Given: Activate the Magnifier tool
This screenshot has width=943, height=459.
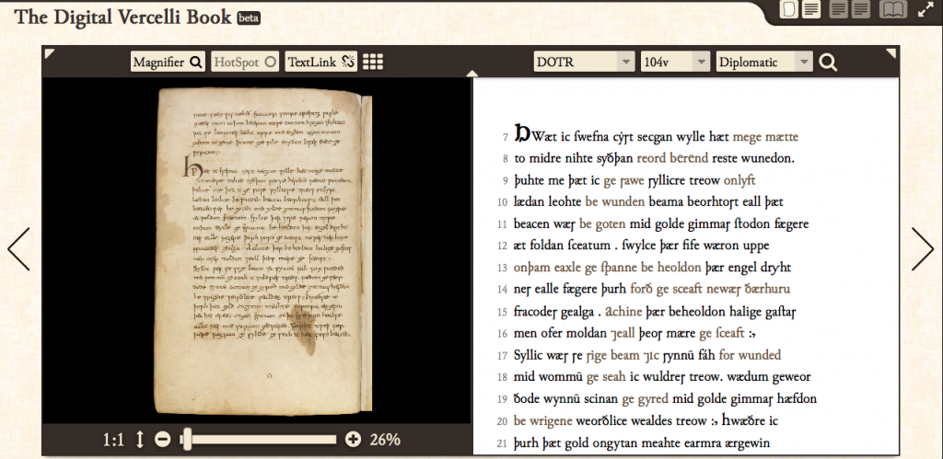Looking at the screenshot, I should point(168,62).
